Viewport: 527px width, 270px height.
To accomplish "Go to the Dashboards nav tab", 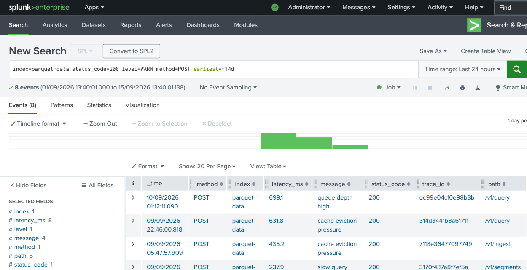I will (x=203, y=25).
